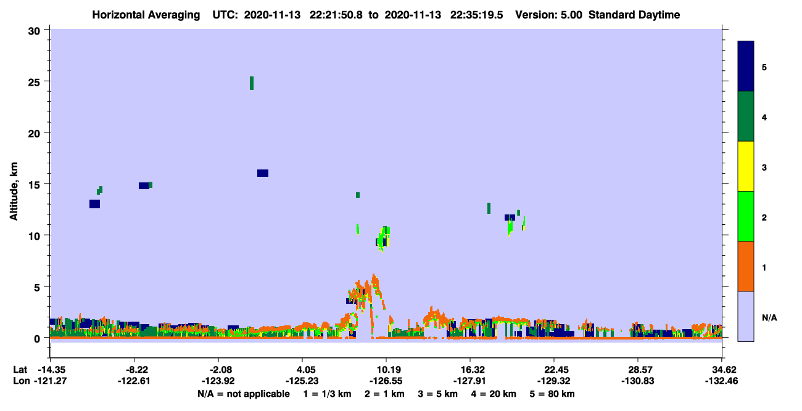Image resolution: width=802 pixels, height=411 pixels.
Task: Click the '30' altitude tick label
Action: coord(36,31)
